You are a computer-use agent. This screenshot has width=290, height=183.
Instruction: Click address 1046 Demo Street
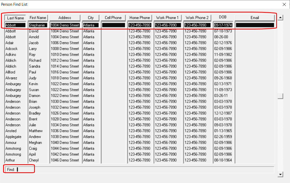click(x=65, y=160)
